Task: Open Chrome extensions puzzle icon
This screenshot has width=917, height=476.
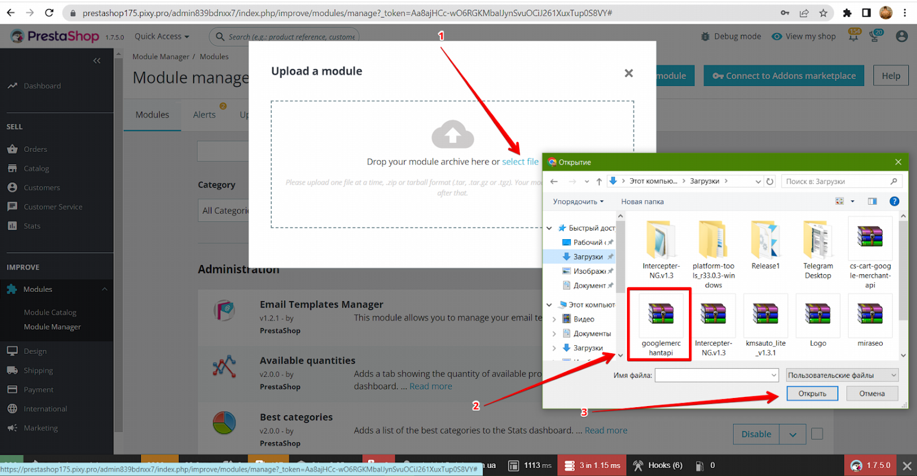Action: [847, 13]
